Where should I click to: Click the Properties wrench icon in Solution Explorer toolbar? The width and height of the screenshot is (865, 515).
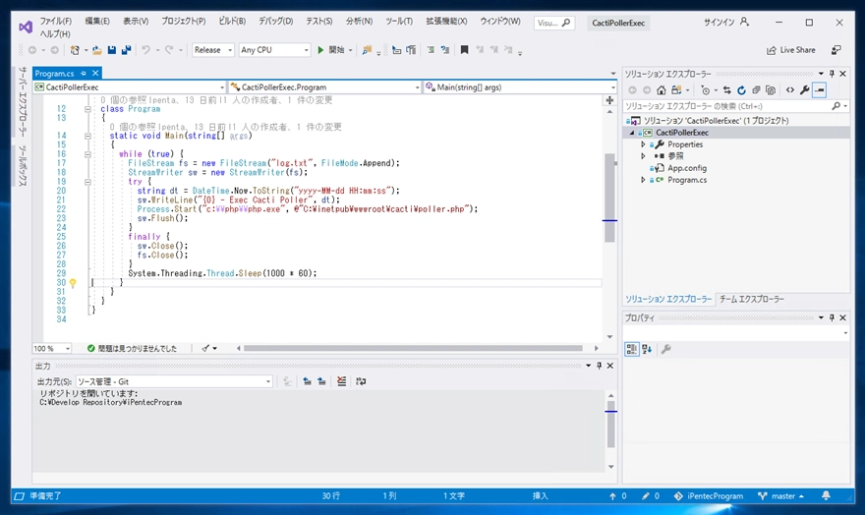pyautogui.click(x=805, y=89)
